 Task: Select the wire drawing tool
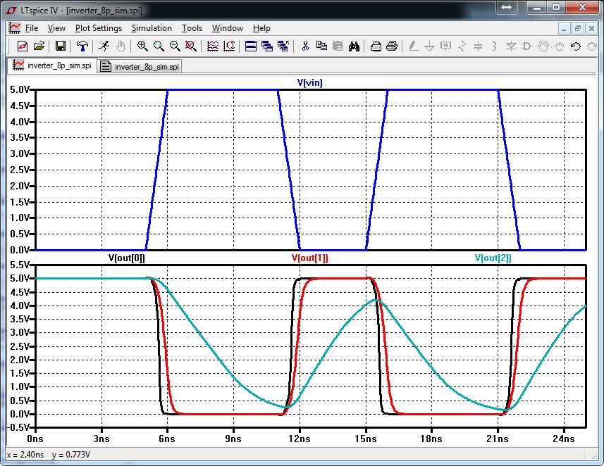tap(414, 46)
